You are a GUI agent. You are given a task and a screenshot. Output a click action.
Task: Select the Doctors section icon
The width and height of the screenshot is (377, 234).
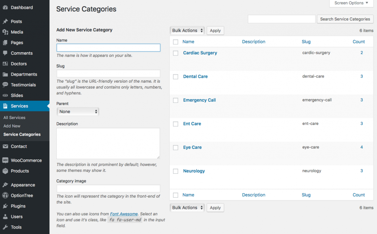5,64
